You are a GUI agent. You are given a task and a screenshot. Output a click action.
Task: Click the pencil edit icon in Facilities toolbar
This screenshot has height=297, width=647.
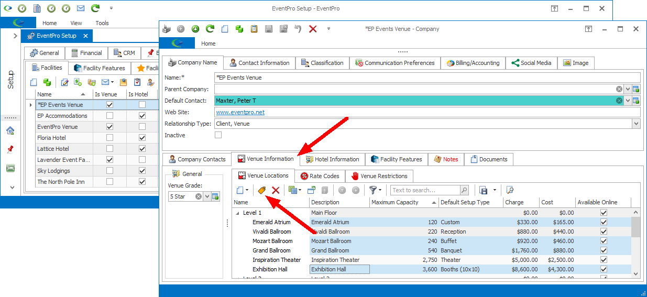[65, 82]
